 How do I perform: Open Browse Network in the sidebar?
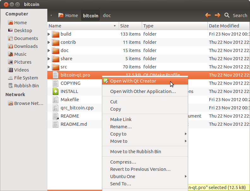coord(26,103)
